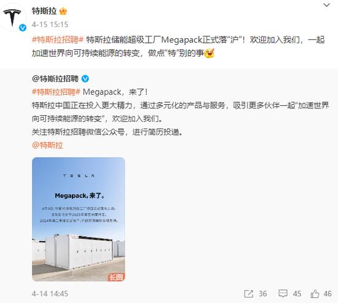The width and height of the screenshot is (338, 303).
Task: Click the repost share icon
Action: (x=248, y=294)
